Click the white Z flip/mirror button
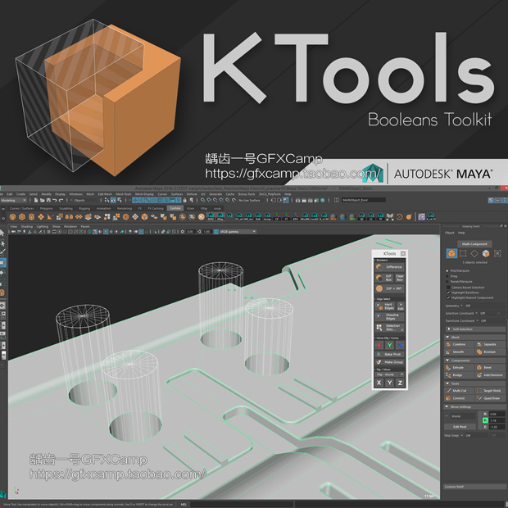The image size is (508, 508). [400, 383]
